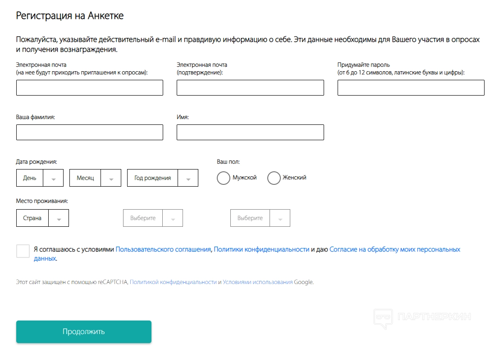Open the Пользовательского соглашения link
This screenshot has width=494, height=353.
pyautogui.click(x=163, y=249)
